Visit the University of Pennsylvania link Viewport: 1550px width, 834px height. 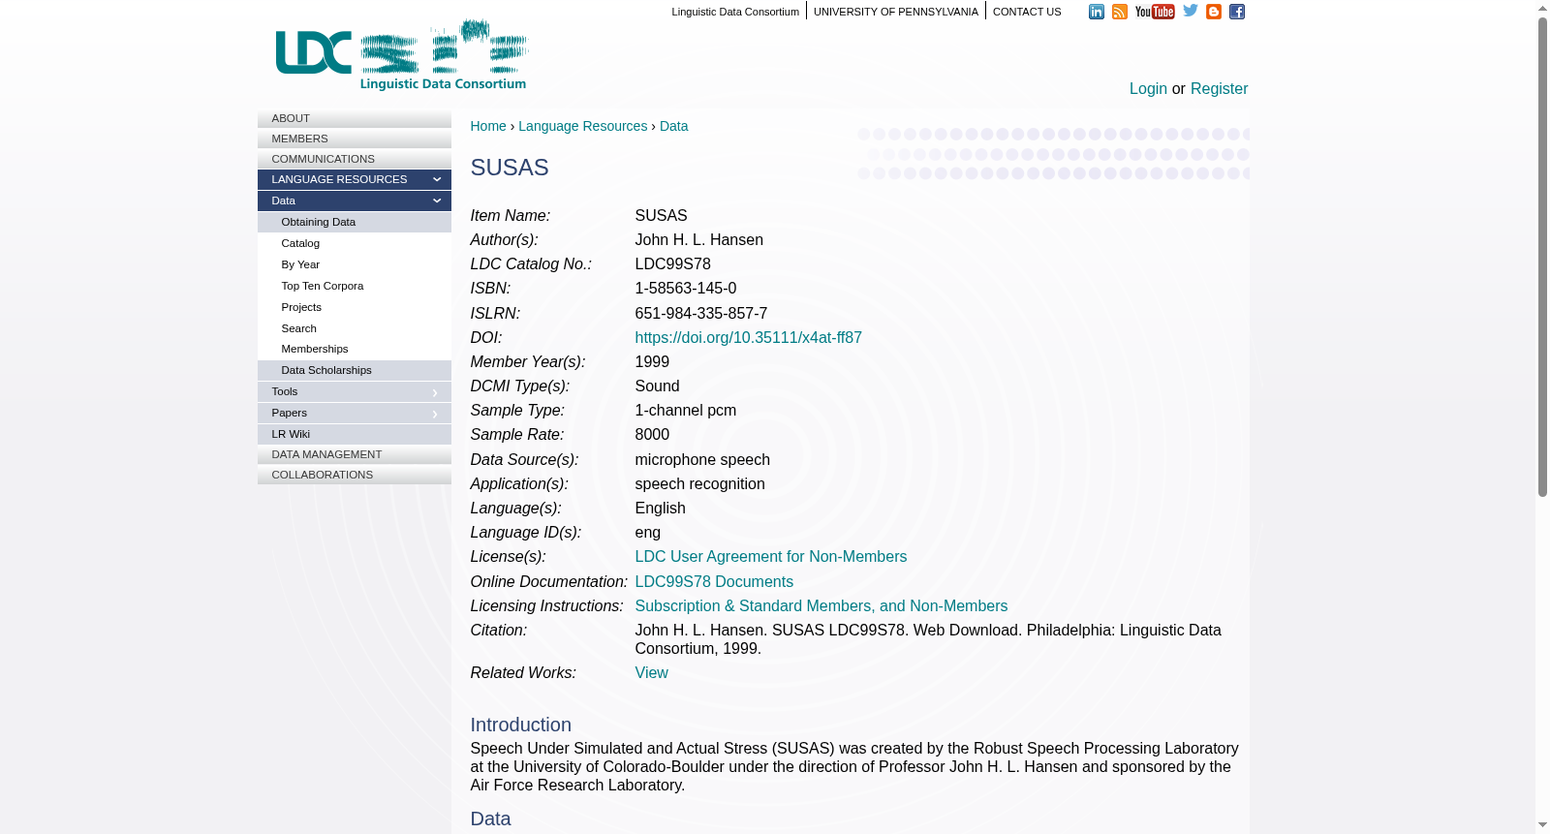coord(896,12)
